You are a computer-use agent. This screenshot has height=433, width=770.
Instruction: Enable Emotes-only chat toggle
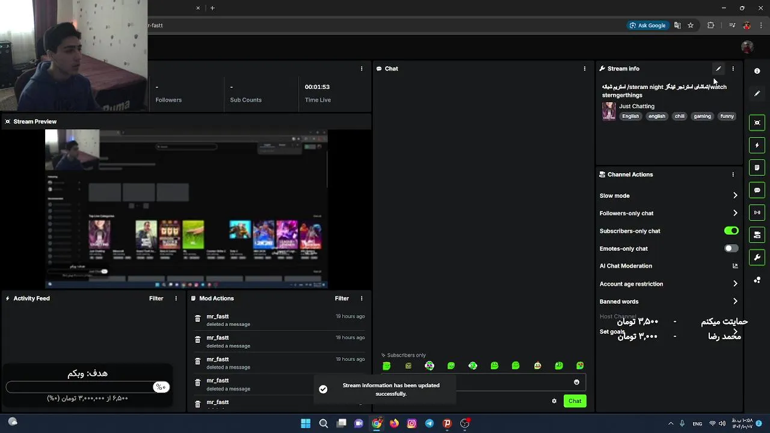coord(731,248)
